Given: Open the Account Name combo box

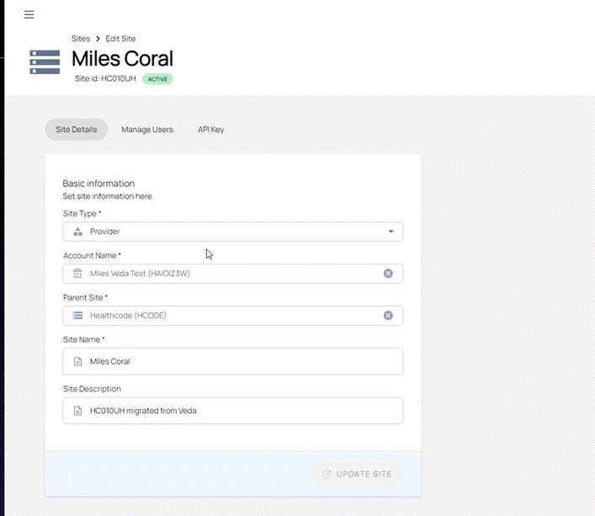Looking at the screenshot, I should (227, 274).
